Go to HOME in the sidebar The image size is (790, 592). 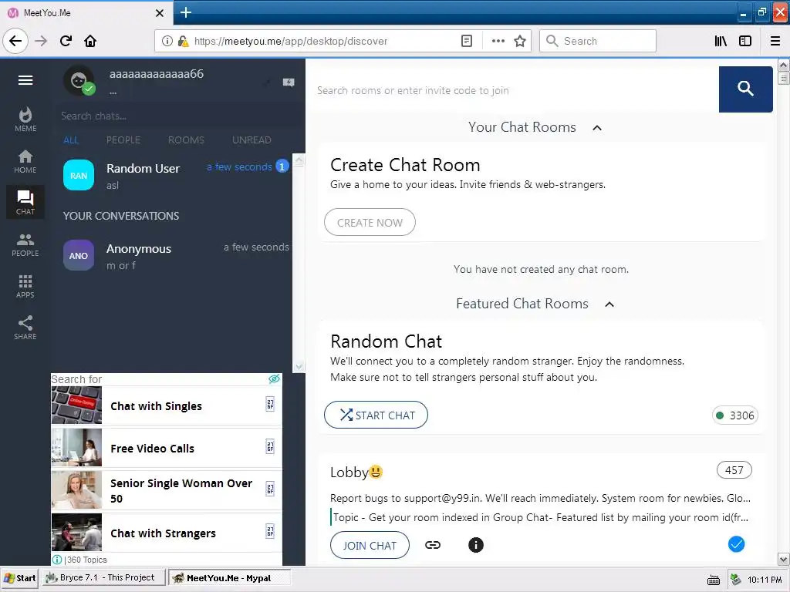[x=25, y=162]
